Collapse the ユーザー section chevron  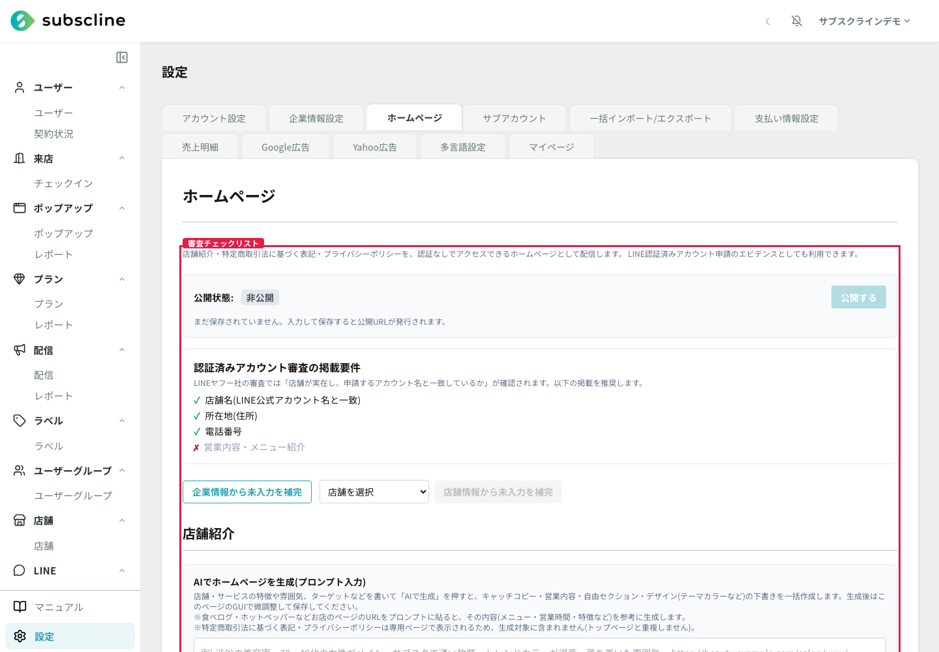pos(122,87)
